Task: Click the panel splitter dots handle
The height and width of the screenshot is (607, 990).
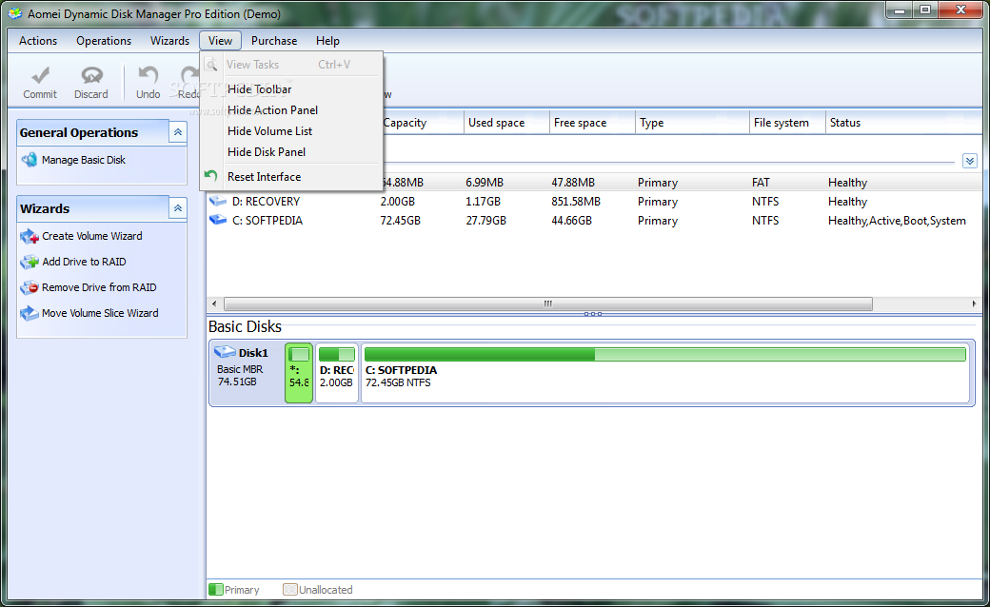Action: click(593, 314)
